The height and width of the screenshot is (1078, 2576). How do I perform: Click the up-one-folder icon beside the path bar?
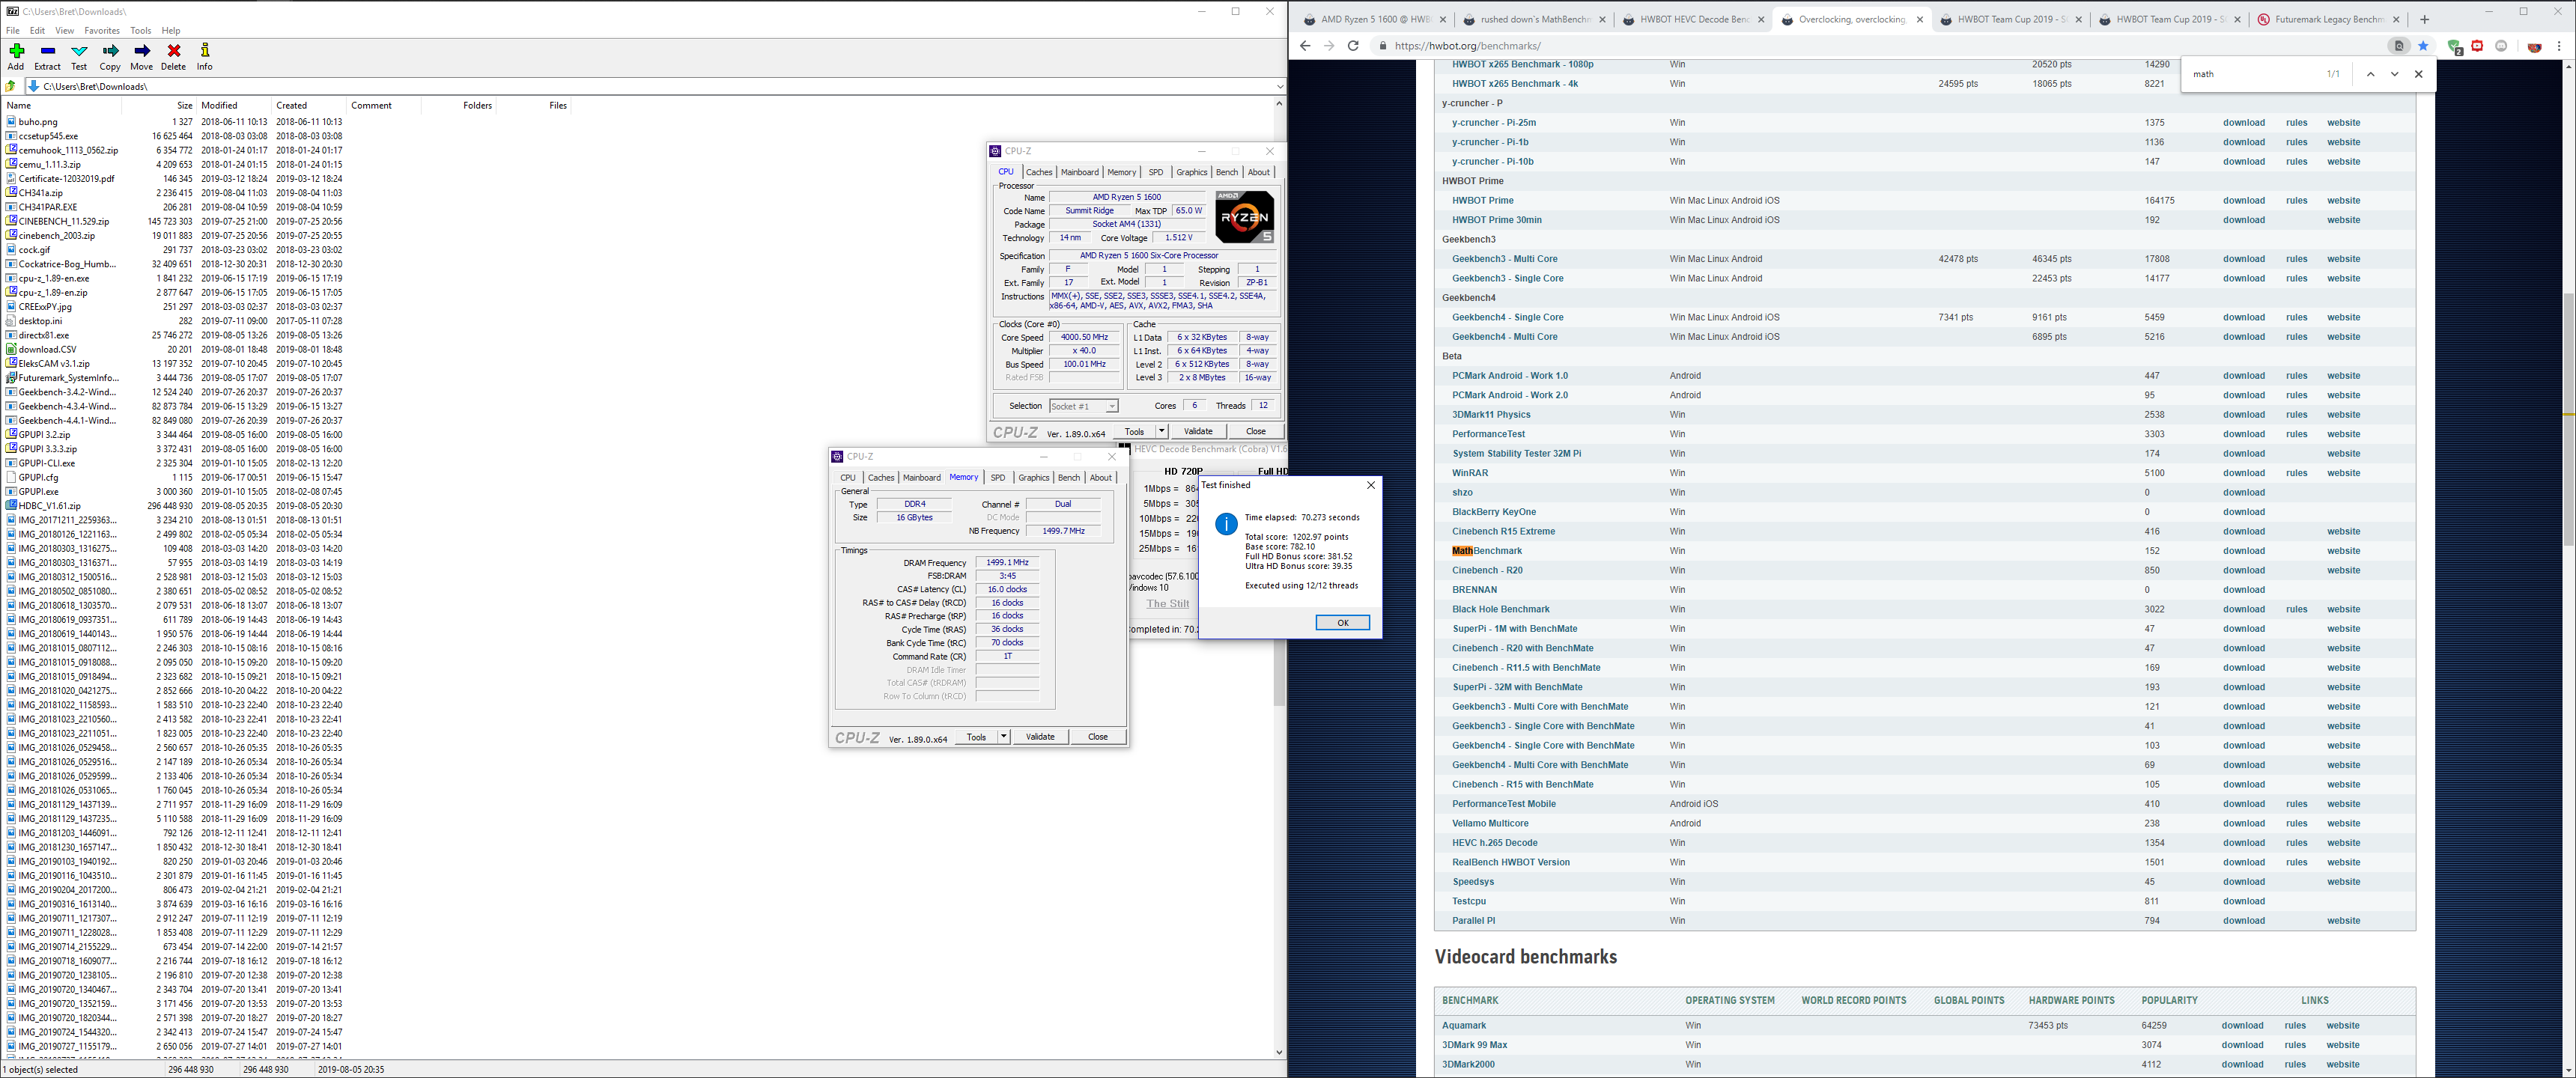click(11, 86)
